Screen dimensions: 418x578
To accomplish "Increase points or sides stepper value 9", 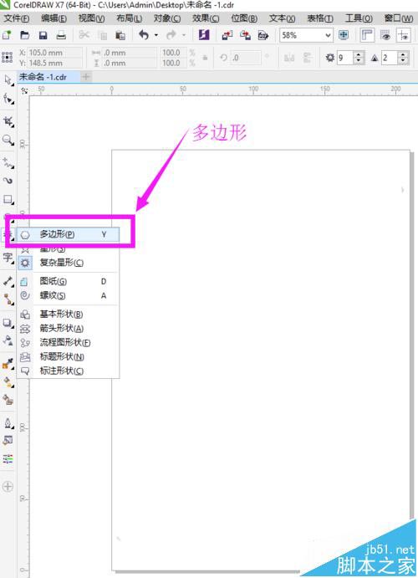I will (359, 54).
